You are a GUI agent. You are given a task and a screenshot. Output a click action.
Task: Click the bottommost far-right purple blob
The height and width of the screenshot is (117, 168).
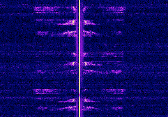[117, 108]
